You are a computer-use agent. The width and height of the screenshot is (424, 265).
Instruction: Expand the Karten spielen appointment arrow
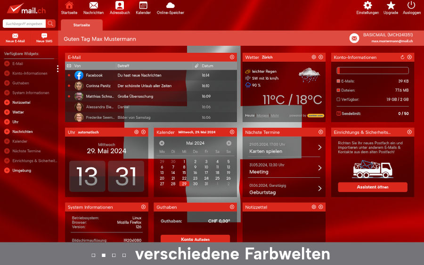point(320,148)
